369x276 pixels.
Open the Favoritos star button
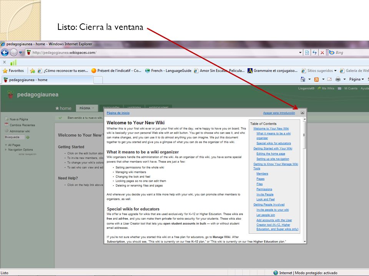(x=13, y=71)
